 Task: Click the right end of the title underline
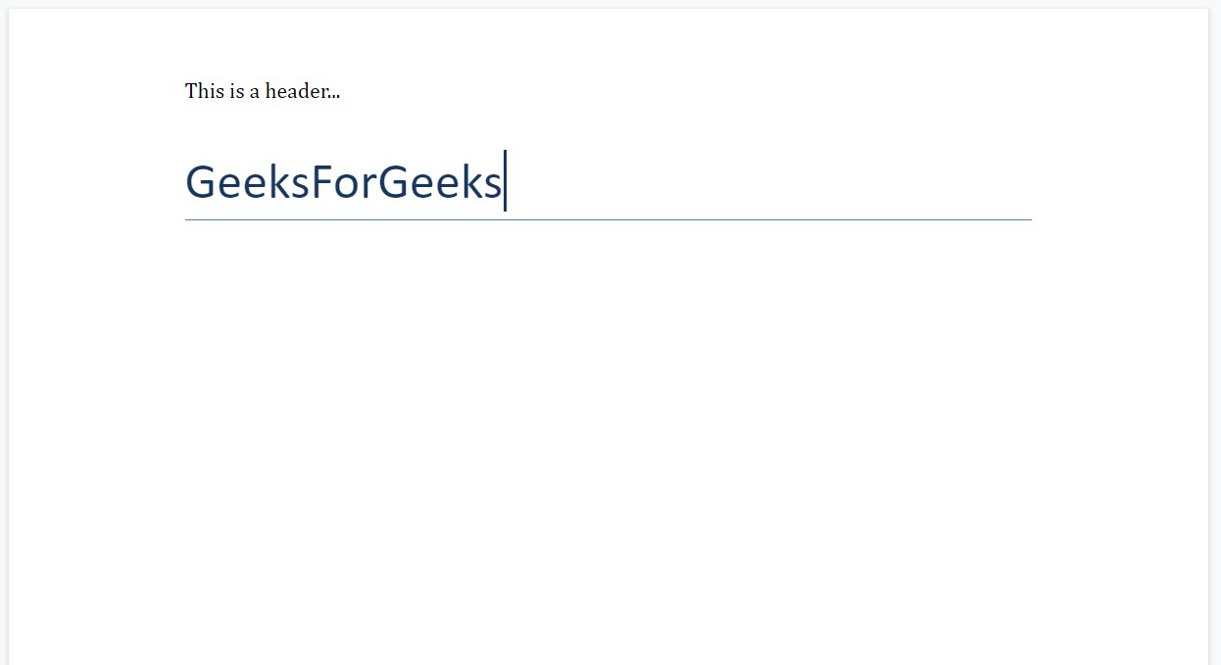[x=1028, y=220]
